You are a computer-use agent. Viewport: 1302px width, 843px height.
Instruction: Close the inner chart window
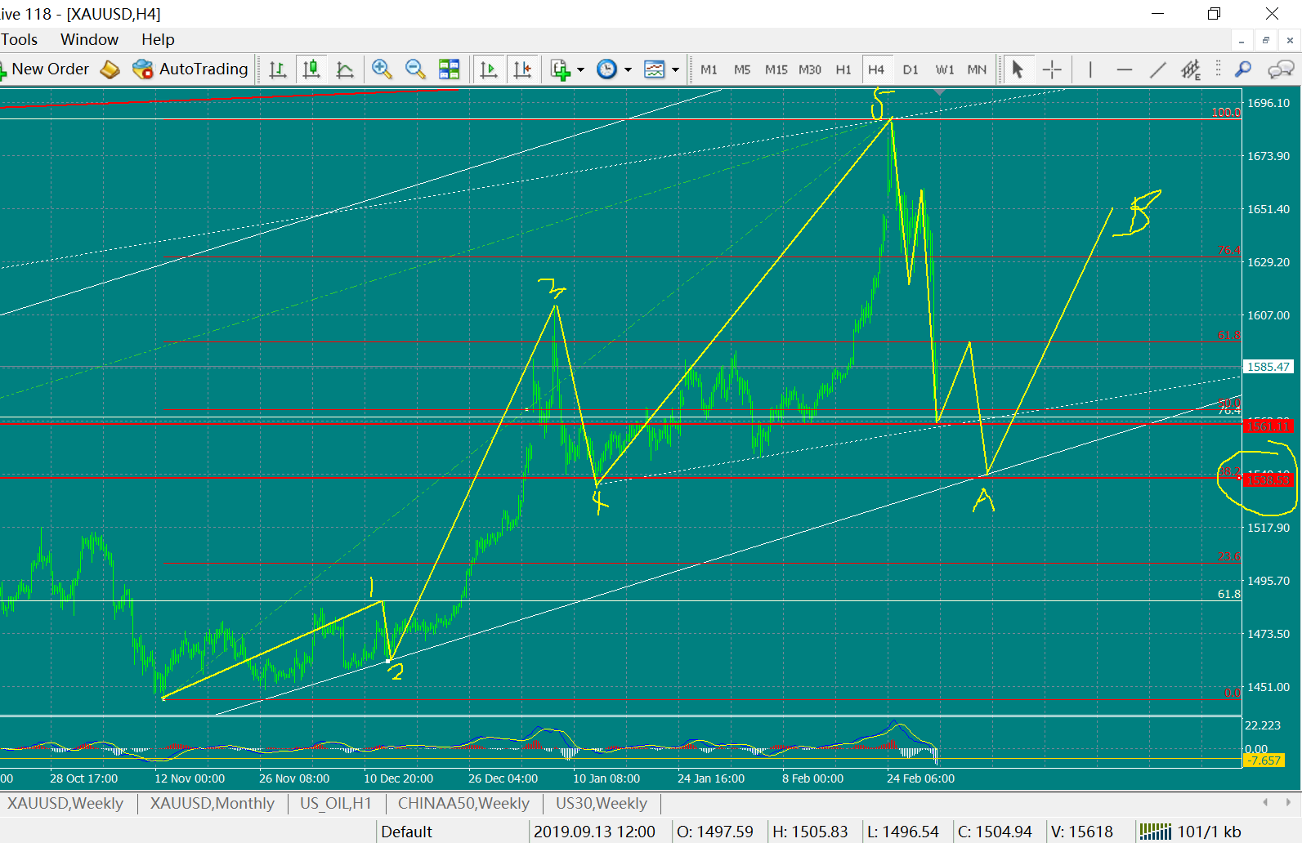click(1291, 40)
